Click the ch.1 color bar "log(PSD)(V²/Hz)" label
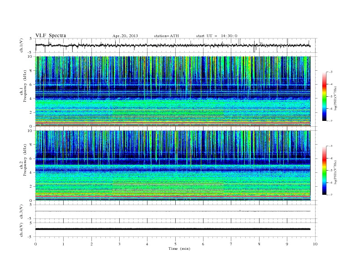355x274 pixels. [336, 98]
